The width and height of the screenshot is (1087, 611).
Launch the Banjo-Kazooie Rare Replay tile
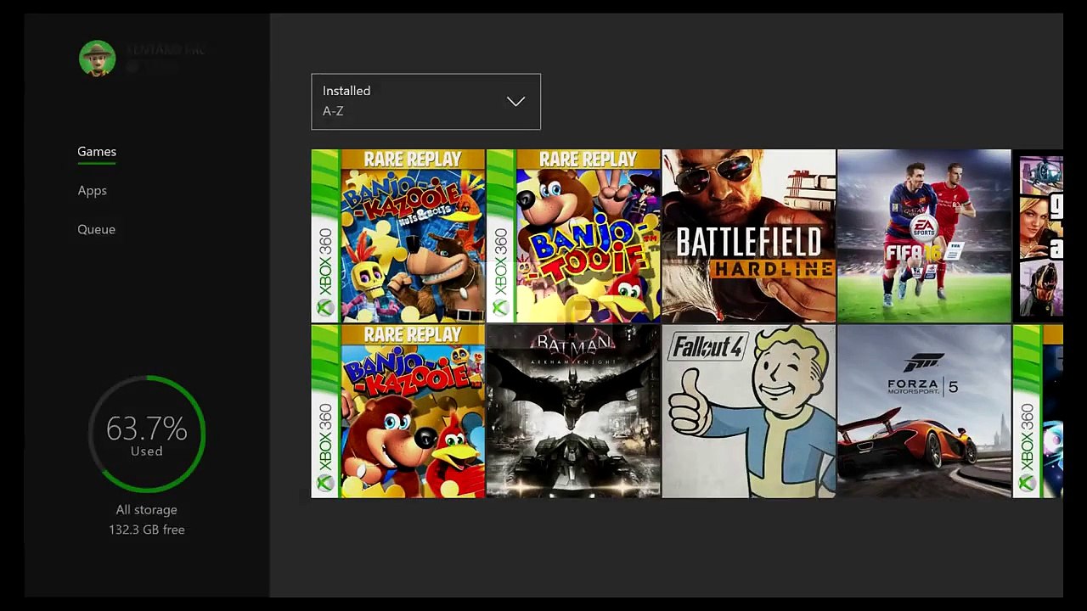(x=398, y=412)
